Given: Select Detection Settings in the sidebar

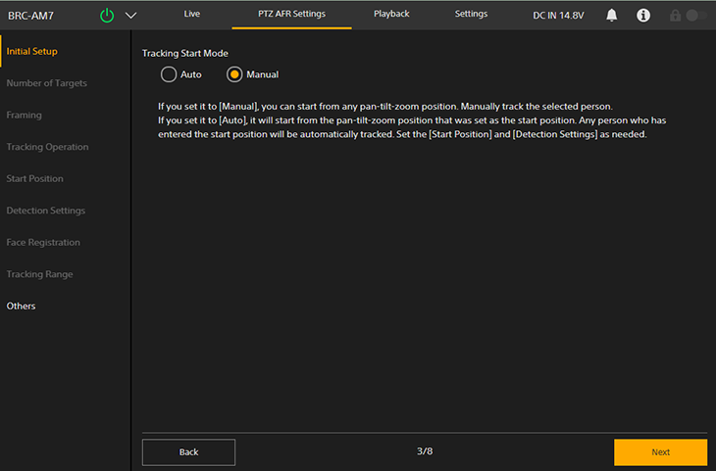Looking at the screenshot, I should click(45, 211).
